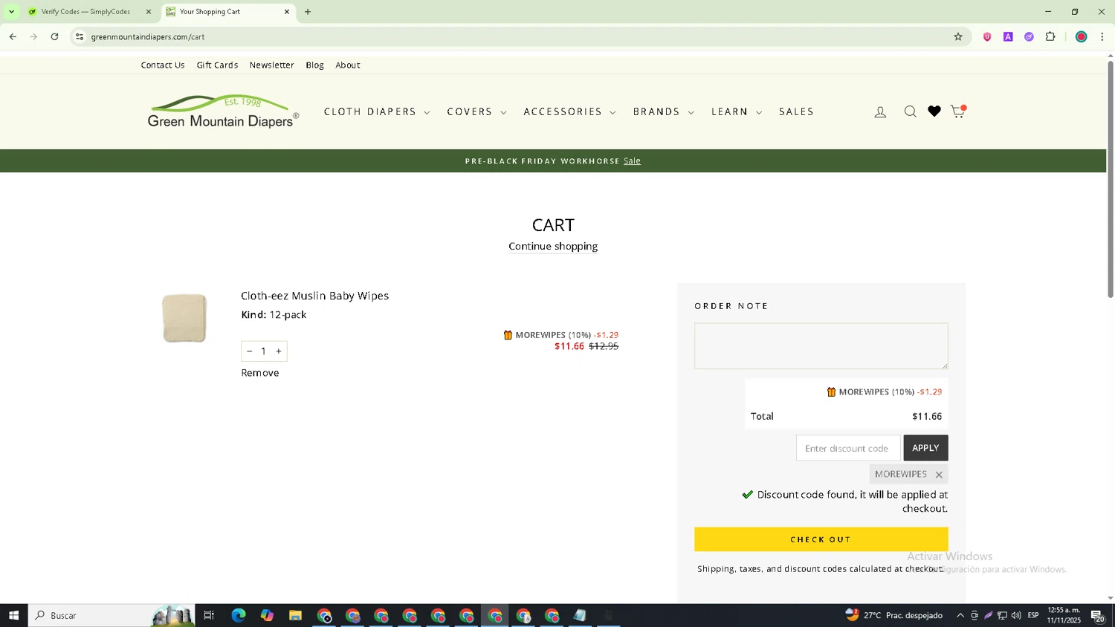Expand the Accessories menu
Viewport: 1115px width, 627px height.
(569, 112)
